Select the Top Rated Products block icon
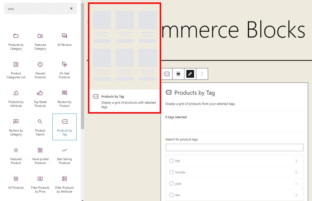This screenshot has width=312, height=201. click(40, 93)
